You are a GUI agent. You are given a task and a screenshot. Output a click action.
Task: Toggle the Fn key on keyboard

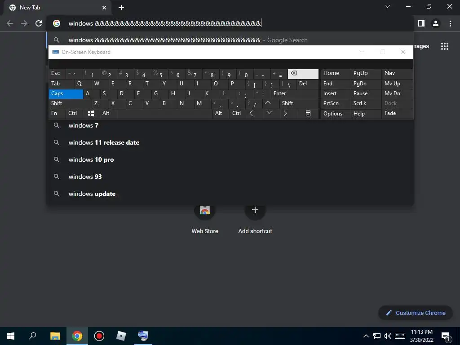coord(57,114)
